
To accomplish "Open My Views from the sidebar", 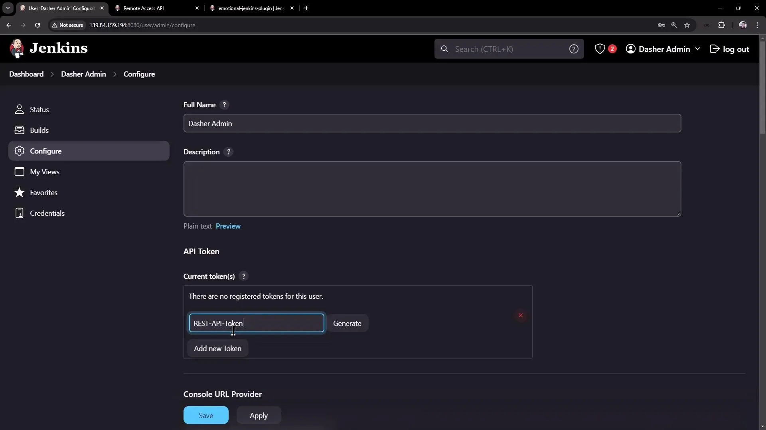I will click(45, 172).
